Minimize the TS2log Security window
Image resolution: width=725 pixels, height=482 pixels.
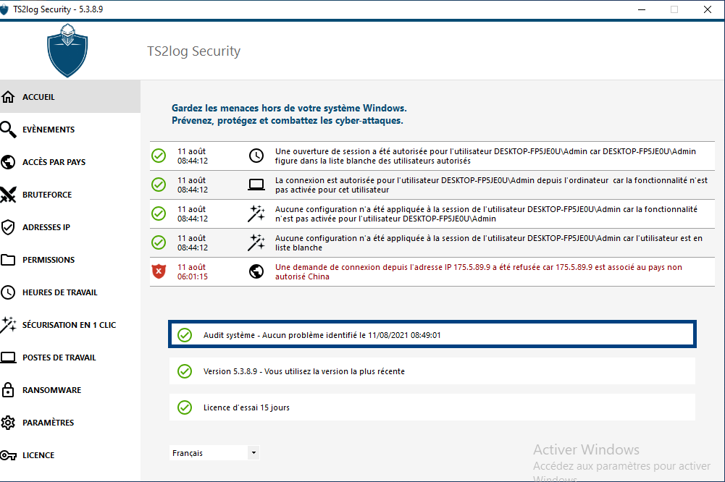click(641, 9)
